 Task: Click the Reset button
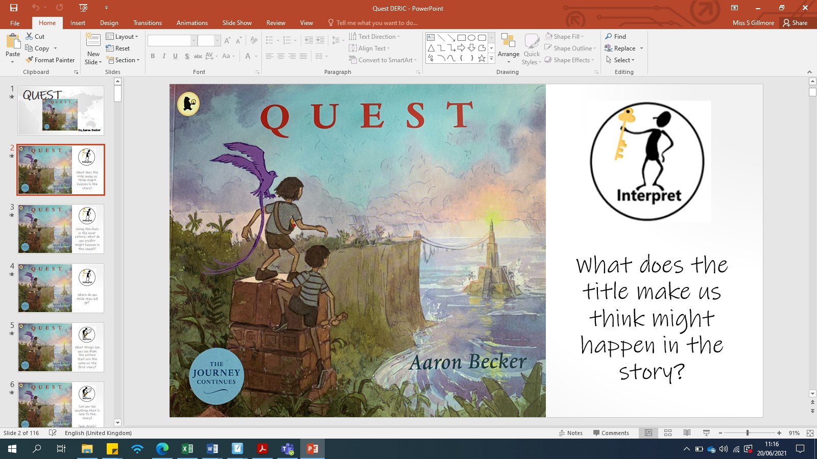pos(121,48)
